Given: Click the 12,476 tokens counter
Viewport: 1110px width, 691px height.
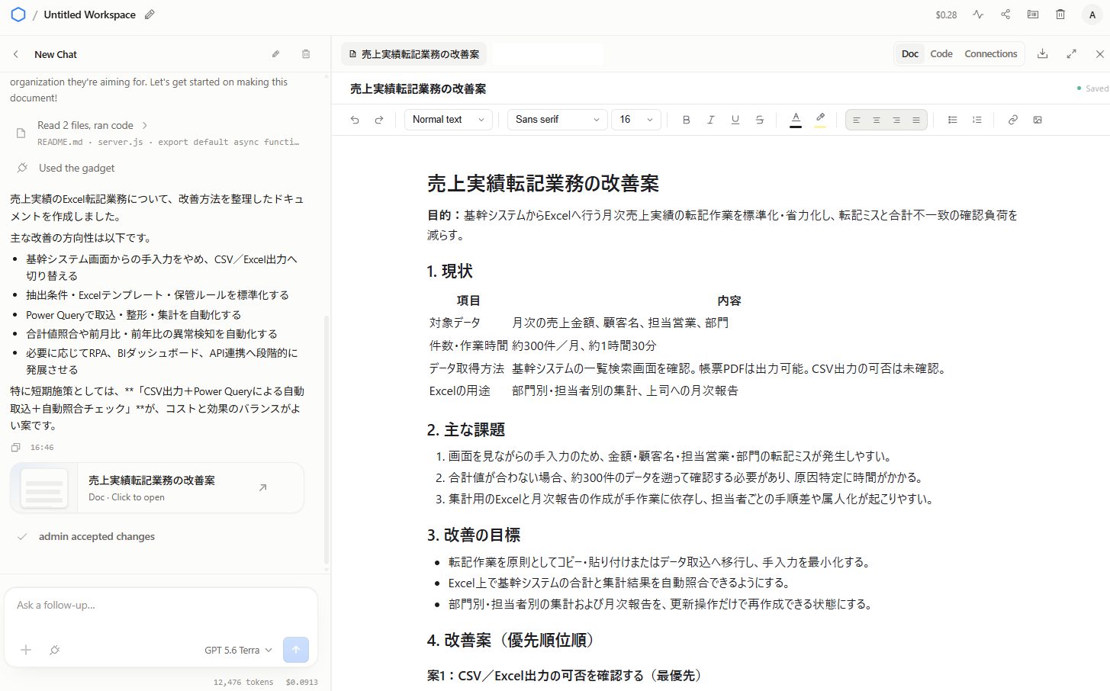Looking at the screenshot, I should tap(243, 682).
